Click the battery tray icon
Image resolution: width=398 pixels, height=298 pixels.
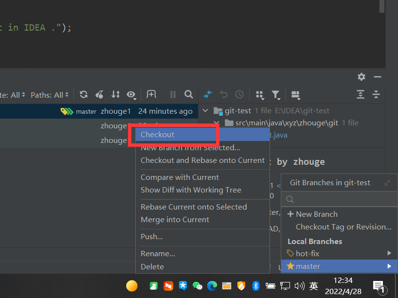pyautogui.click(x=271, y=286)
